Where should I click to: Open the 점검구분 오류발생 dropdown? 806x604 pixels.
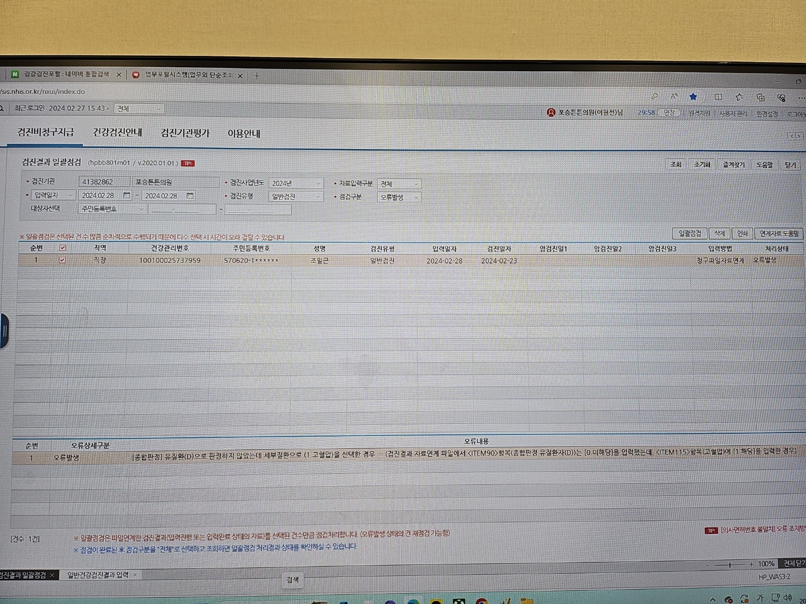[x=399, y=197]
